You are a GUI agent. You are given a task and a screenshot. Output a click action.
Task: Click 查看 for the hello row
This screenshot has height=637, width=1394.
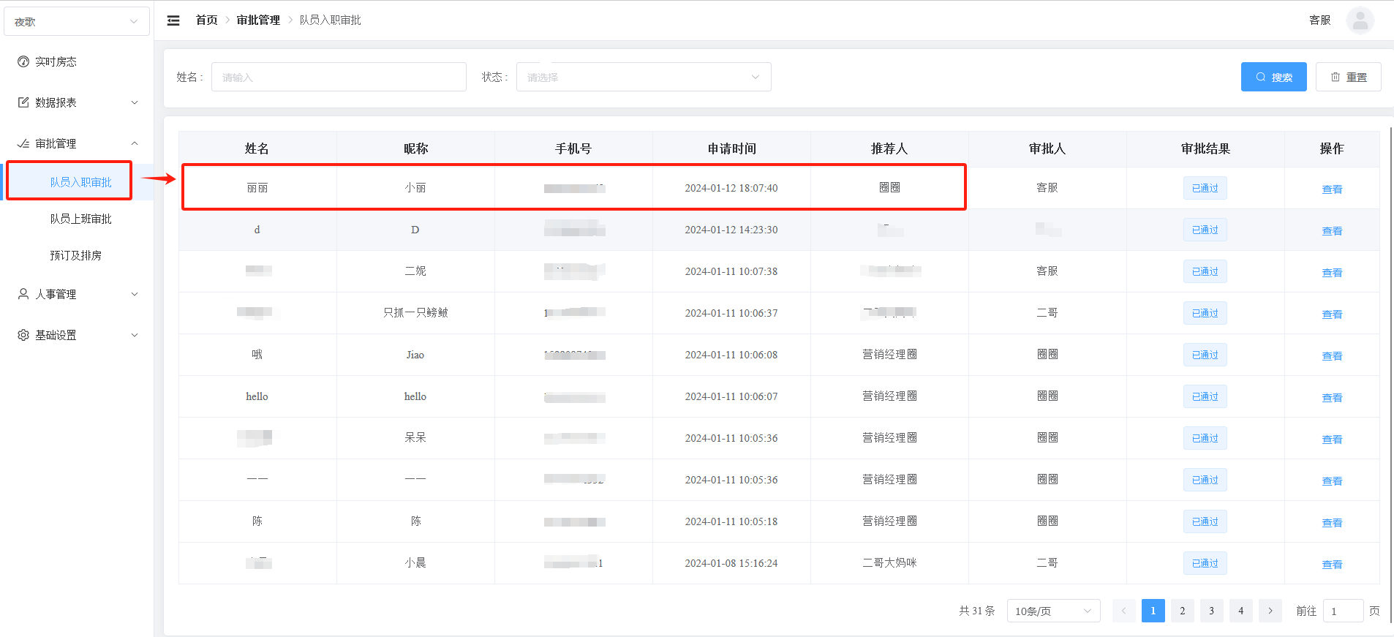tap(1332, 398)
